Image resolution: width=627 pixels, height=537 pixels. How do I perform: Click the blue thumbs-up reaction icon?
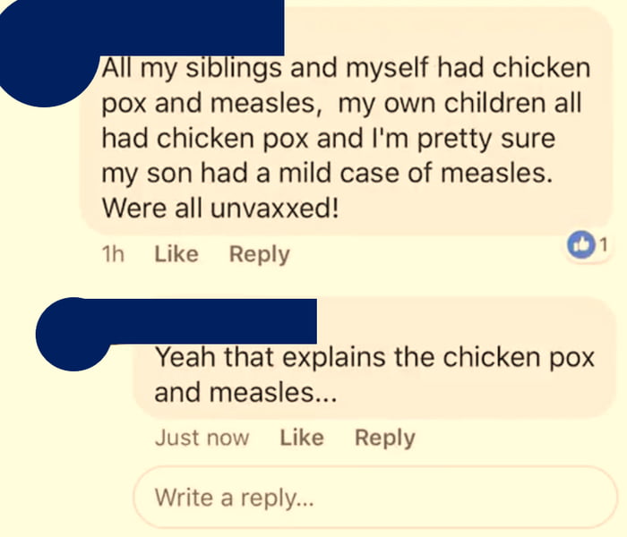(x=581, y=244)
